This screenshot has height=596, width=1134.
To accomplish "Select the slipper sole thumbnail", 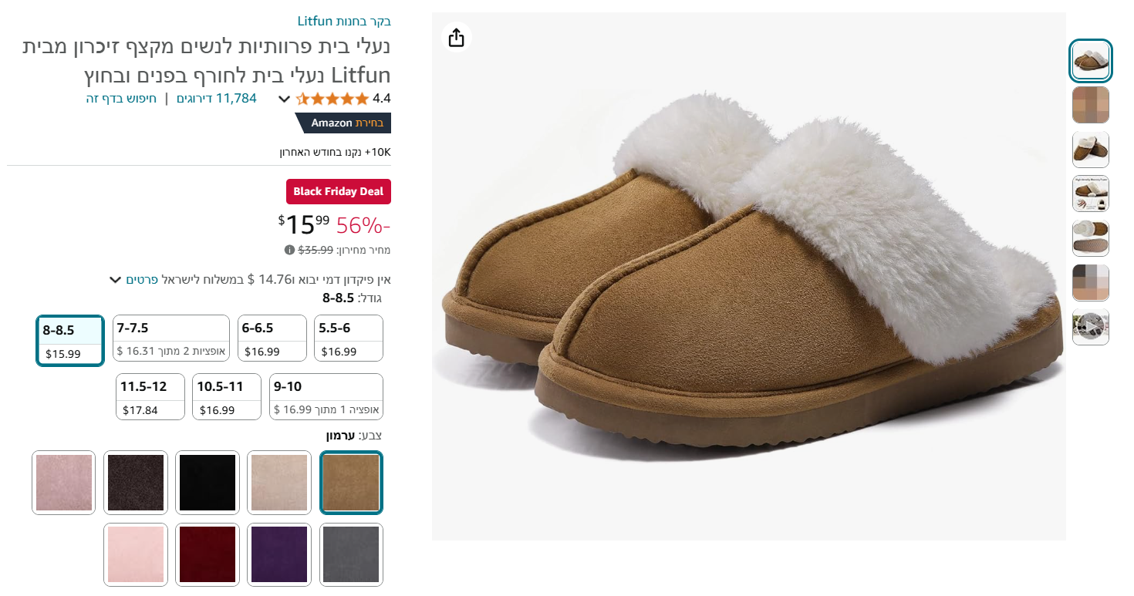I will pos(1090,238).
